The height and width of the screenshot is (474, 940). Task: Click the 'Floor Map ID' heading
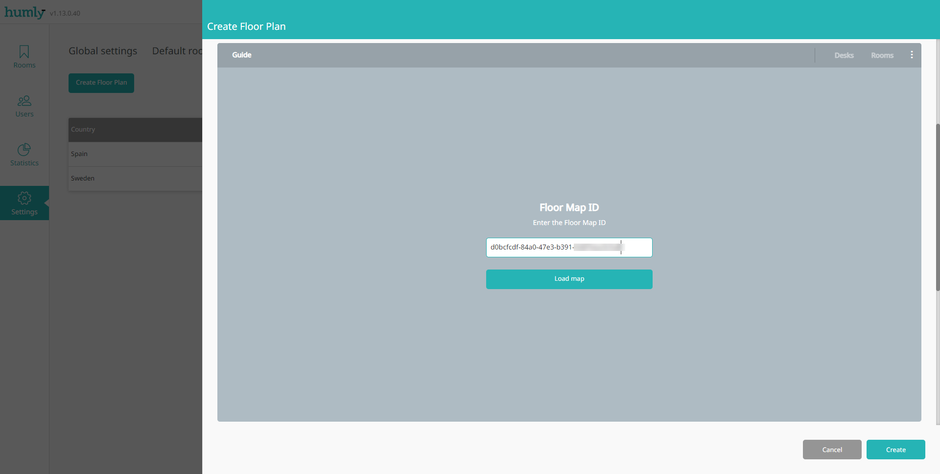point(569,207)
